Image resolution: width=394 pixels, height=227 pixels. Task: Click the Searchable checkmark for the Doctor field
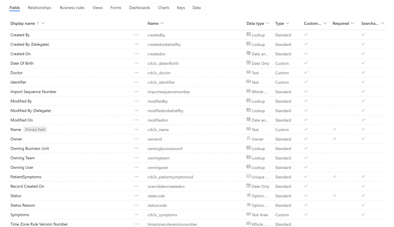click(x=363, y=72)
